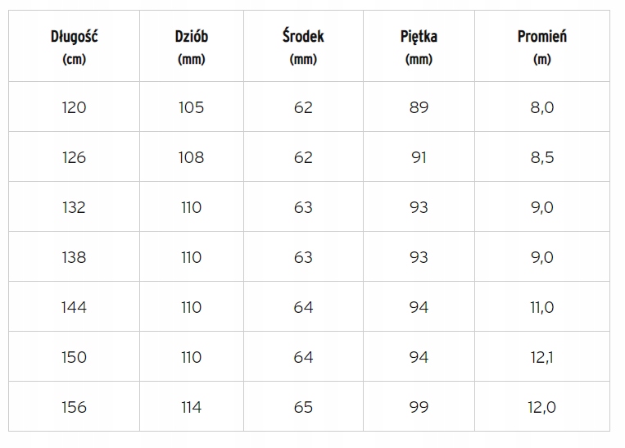Select the 156 length cell
This screenshot has width=625, height=448.
(74, 407)
